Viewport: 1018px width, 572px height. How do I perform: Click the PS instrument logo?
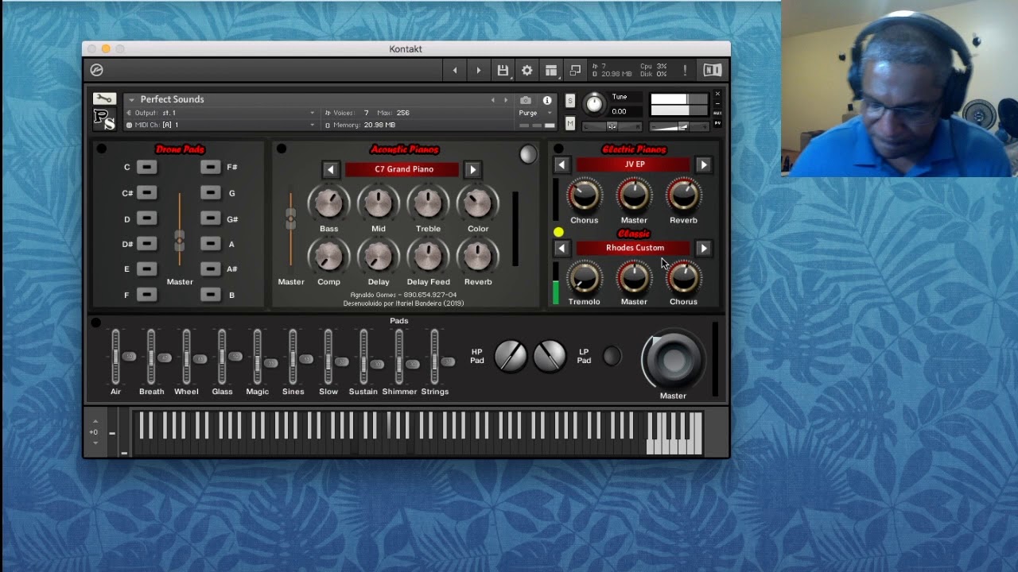(104, 118)
